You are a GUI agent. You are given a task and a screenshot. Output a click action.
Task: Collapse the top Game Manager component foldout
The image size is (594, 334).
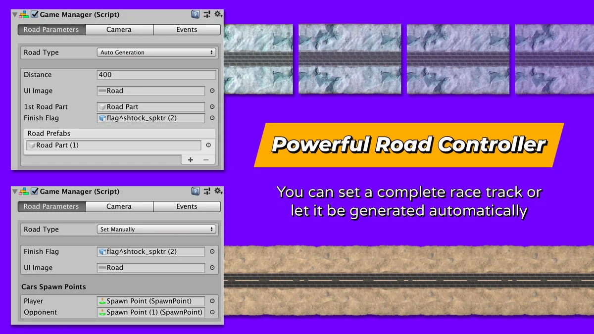point(14,14)
